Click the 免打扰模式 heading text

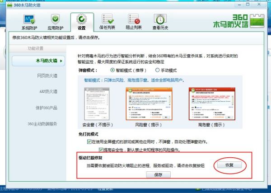click(x=89, y=134)
